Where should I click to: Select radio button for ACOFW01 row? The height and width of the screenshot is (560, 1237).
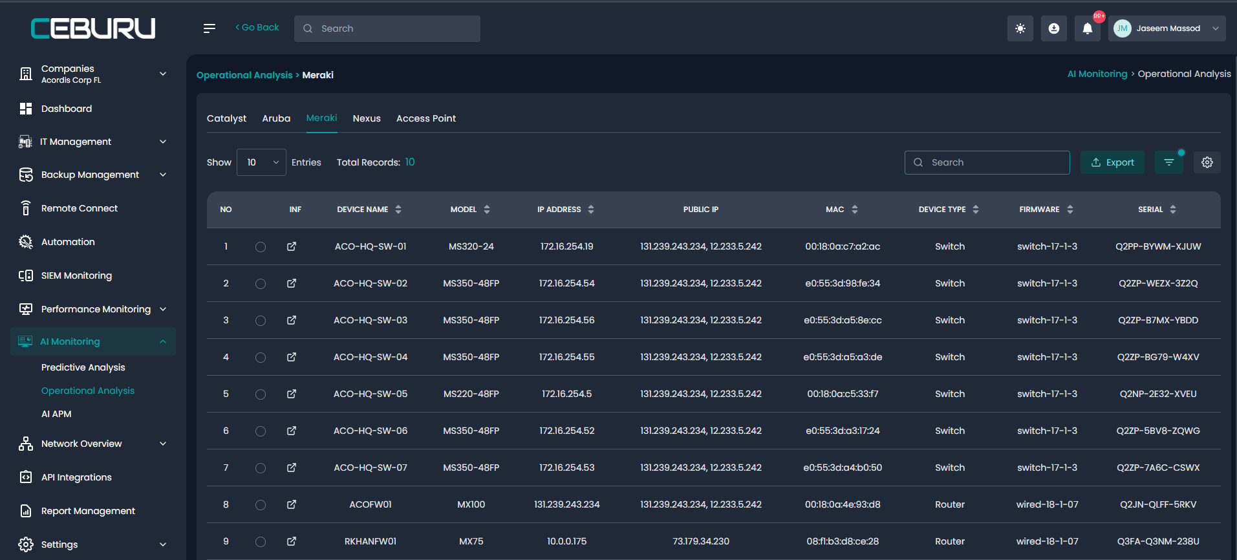pos(261,505)
